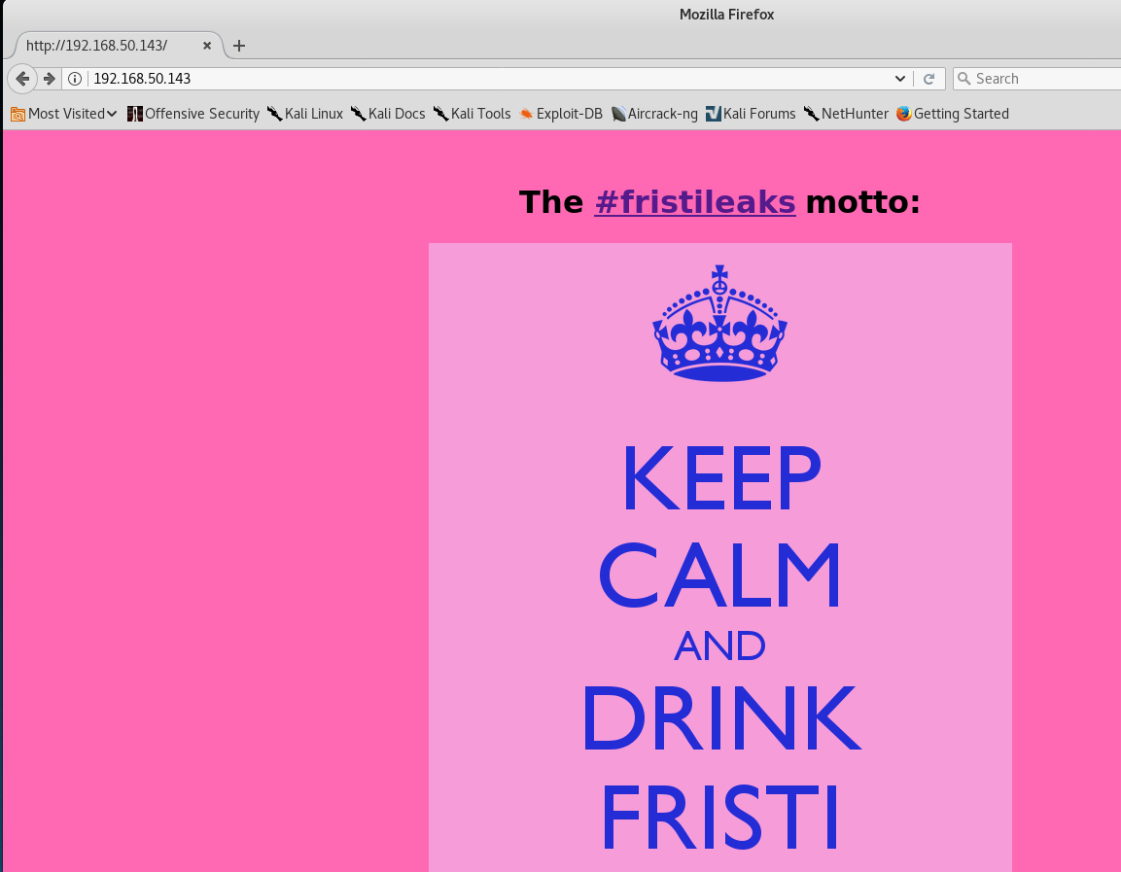Click the Kali Linux bookmark icon
1121x872 pixels.
pos(274,114)
